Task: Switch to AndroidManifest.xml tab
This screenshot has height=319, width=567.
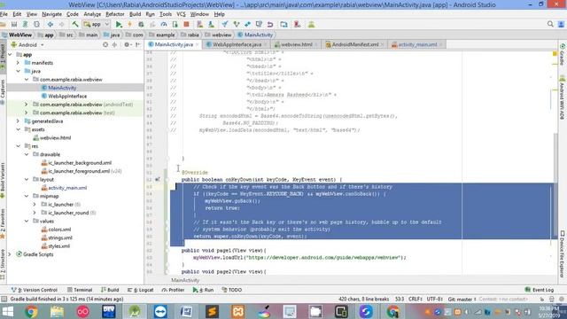Action: [354, 44]
